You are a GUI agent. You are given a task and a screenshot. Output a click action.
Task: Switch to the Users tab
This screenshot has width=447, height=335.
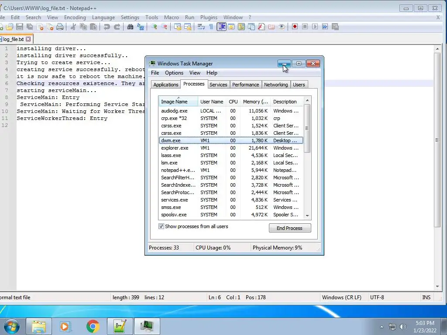[299, 85]
